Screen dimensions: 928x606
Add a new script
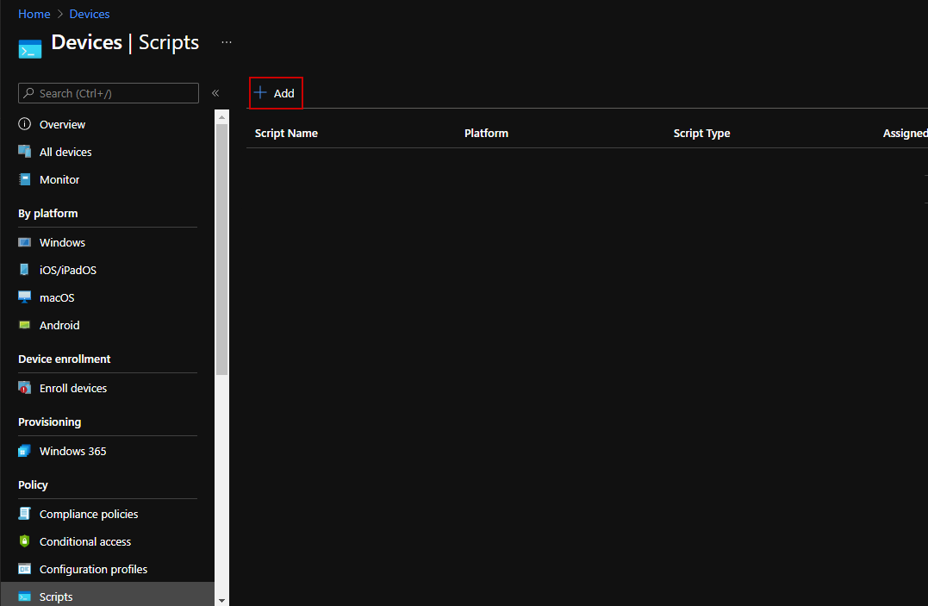(275, 92)
